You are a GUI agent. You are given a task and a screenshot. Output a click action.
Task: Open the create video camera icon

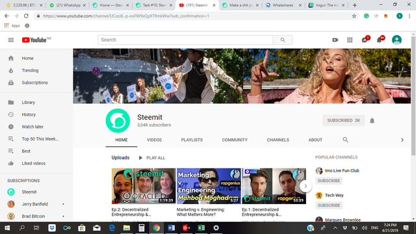click(x=335, y=40)
